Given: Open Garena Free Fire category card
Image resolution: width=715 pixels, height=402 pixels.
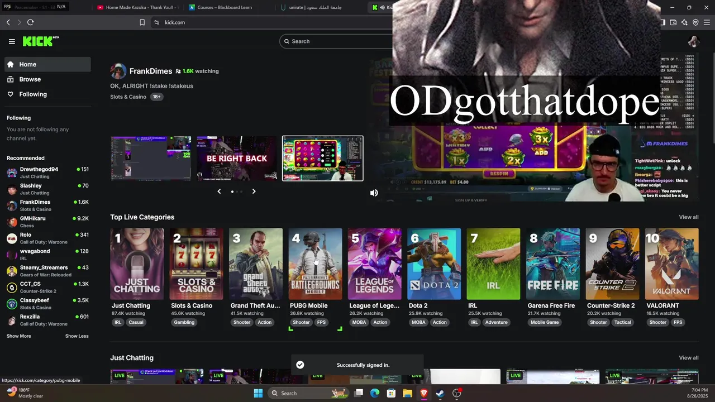Looking at the screenshot, I should pos(553,264).
